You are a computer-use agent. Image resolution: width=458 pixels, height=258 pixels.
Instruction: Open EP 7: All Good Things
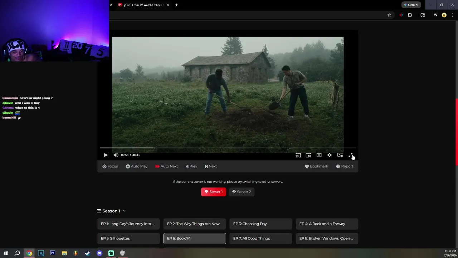tap(261, 238)
